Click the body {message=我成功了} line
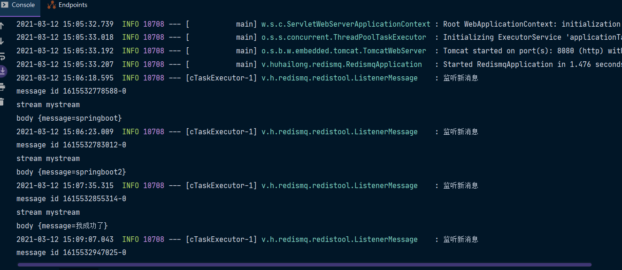The width and height of the screenshot is (622, 270). click(x=62, y=226)
